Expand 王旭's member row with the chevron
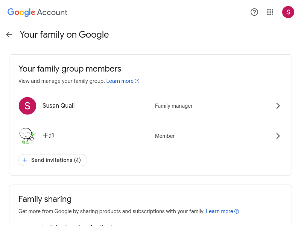 278,136
